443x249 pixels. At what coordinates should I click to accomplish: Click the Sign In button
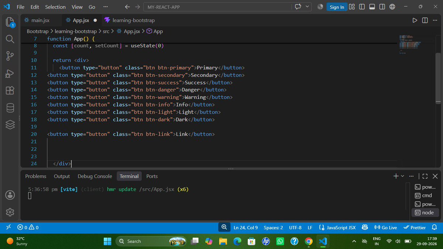(337, 7)
